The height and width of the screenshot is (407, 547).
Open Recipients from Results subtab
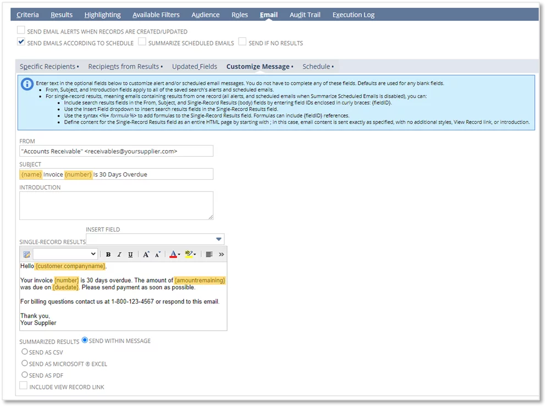pos(125,67)
